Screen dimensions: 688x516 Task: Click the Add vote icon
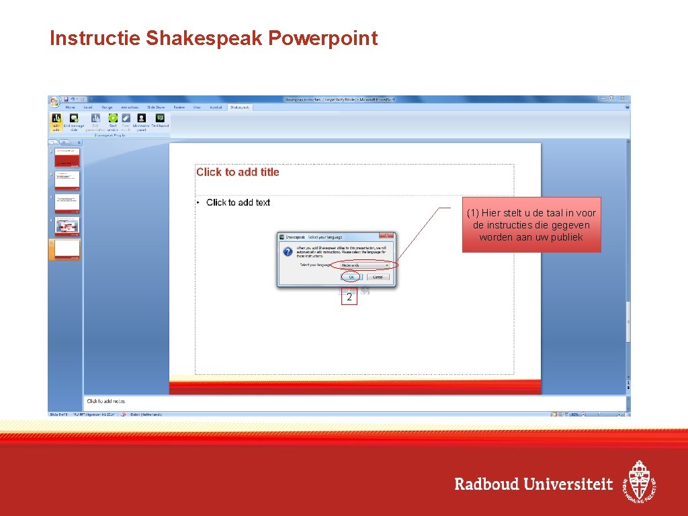coord(56,118)
